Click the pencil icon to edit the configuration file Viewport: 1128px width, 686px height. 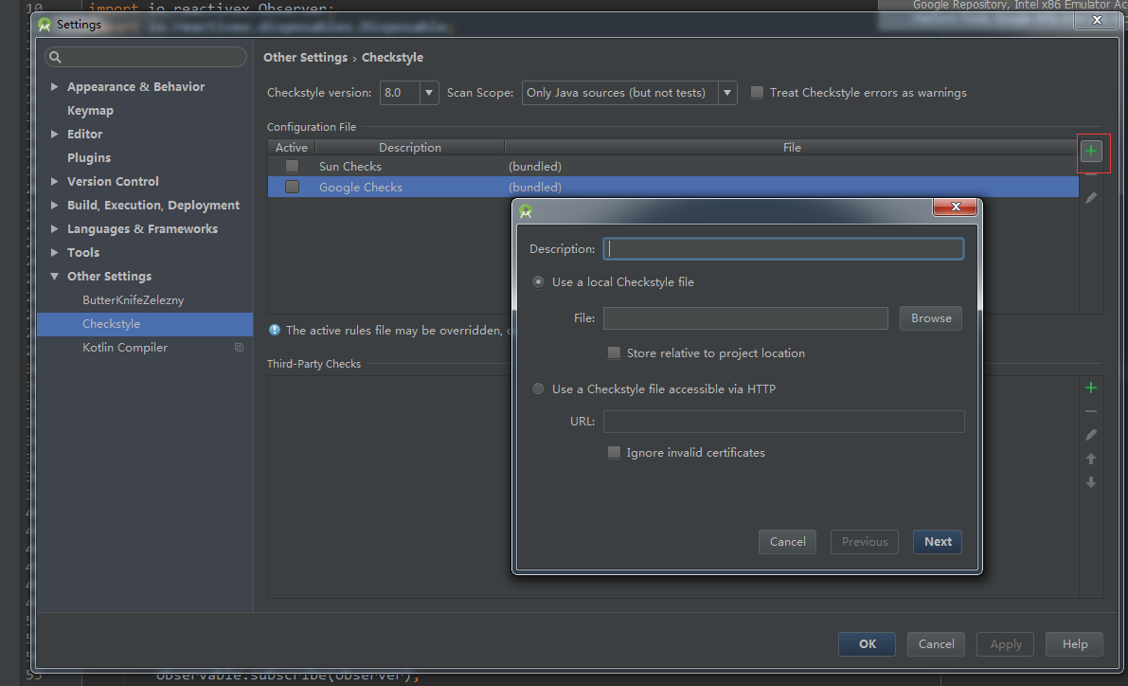click(x=1091, y=198)
